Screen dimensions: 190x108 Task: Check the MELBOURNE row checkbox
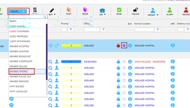coord(124,62)
